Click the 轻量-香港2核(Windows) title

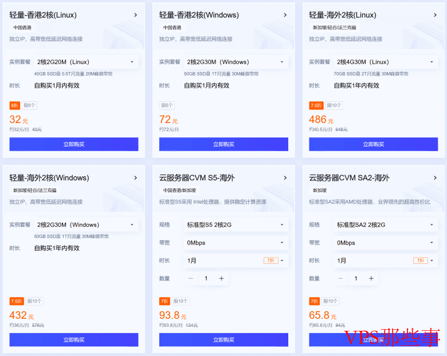[199, 15]
